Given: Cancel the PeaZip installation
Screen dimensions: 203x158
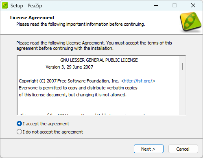Looking at the screenshot, I should point(183,149).
